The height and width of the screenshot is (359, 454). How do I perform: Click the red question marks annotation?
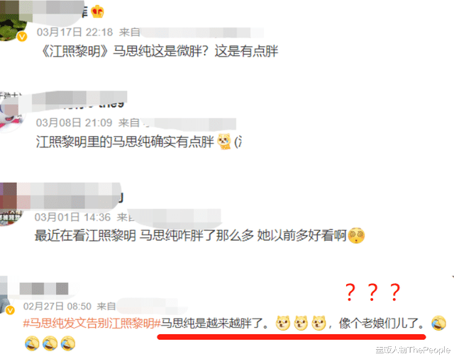pos(373,292)
